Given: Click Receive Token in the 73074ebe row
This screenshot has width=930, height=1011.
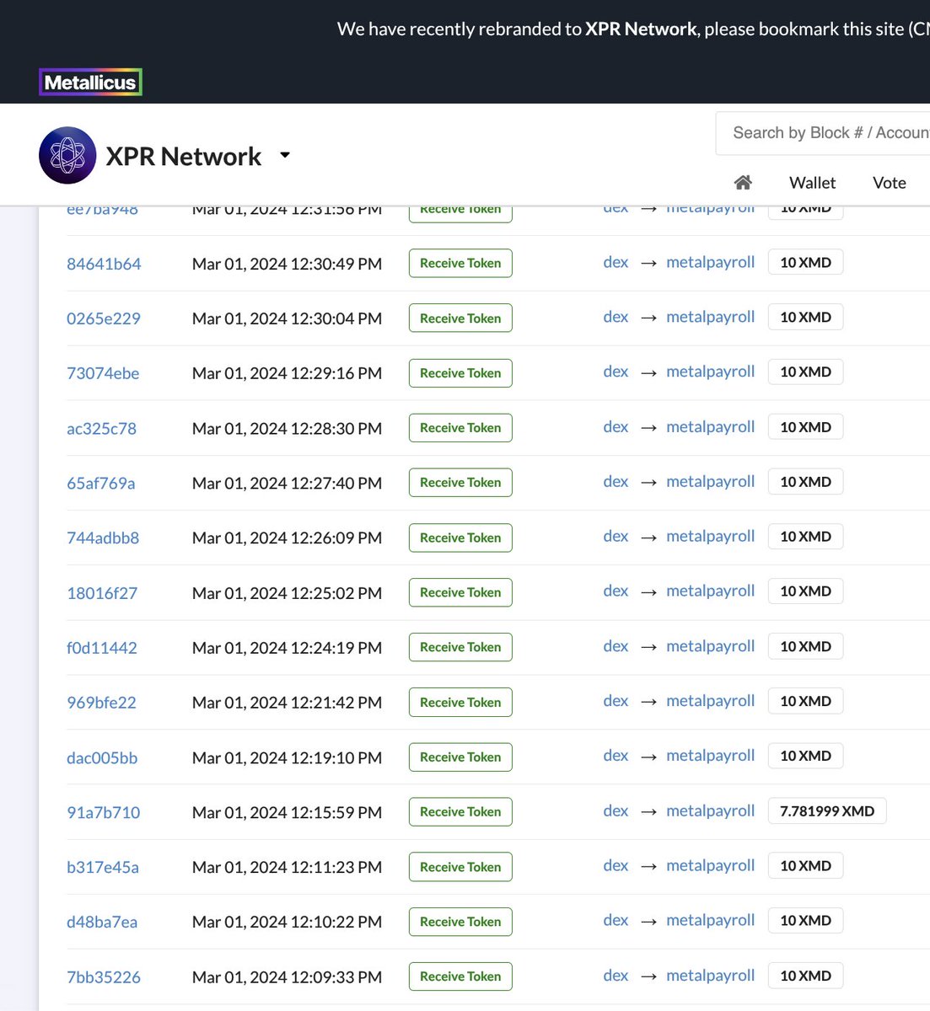Looking at the screenshot, I should [x=460, y=373].
